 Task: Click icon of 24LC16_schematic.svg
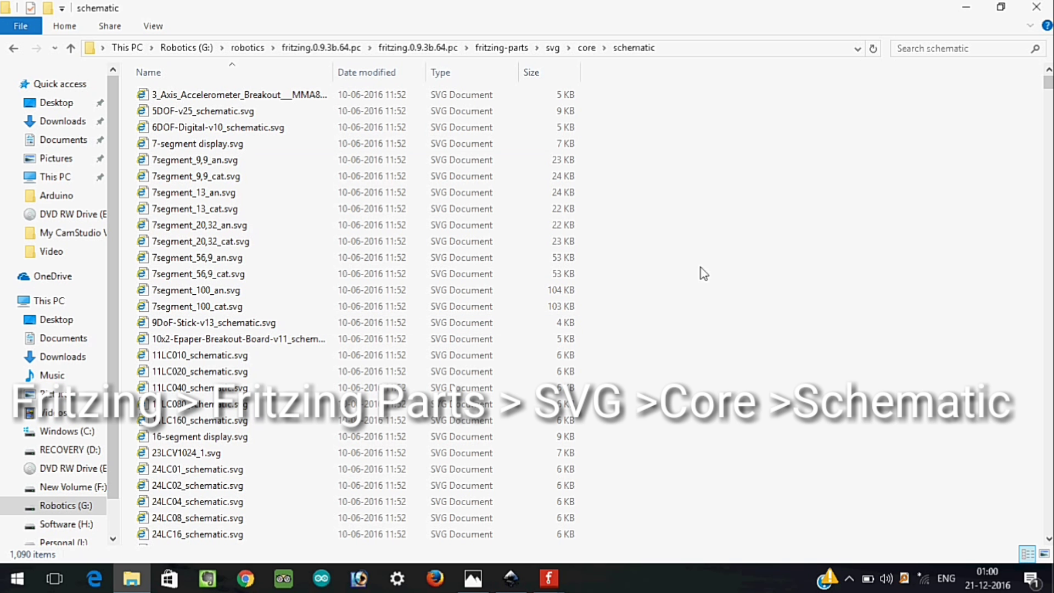click(x=143, y=534)
